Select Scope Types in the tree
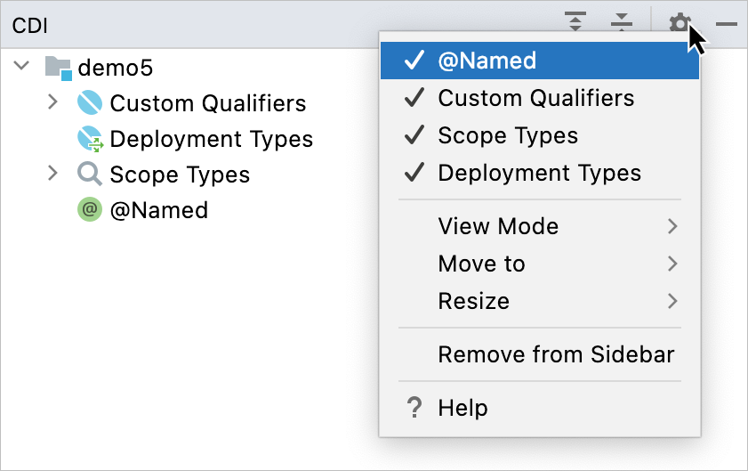Image resolution: width=748 pixels, height=471 pixels. 180,175
